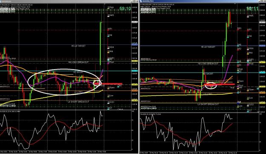Maximize the M15 chart window
Image resolution: width=266 pixels, height=154 pixels.
tap(262, 1)
